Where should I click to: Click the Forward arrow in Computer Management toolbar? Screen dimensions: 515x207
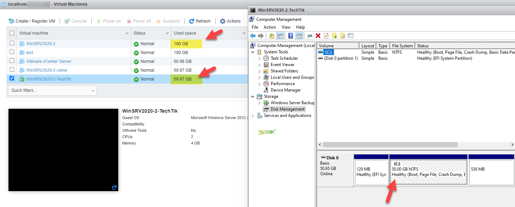point(261,36)
